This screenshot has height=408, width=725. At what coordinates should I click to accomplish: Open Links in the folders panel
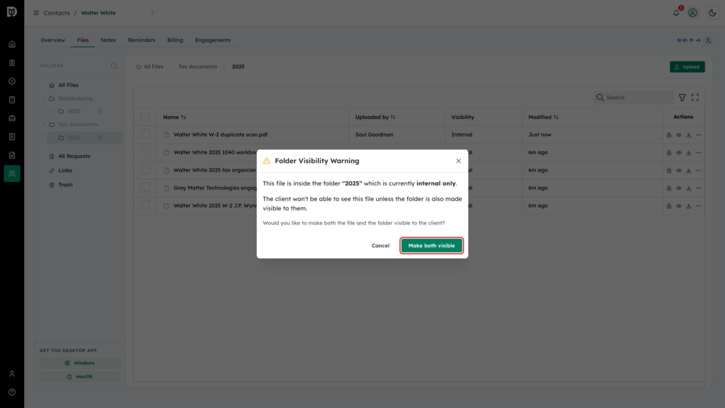[x=65, y=171]
